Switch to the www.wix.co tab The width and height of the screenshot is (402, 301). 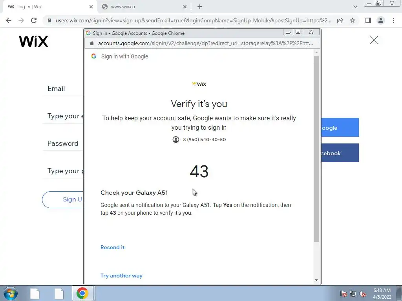tap(144, 7)
